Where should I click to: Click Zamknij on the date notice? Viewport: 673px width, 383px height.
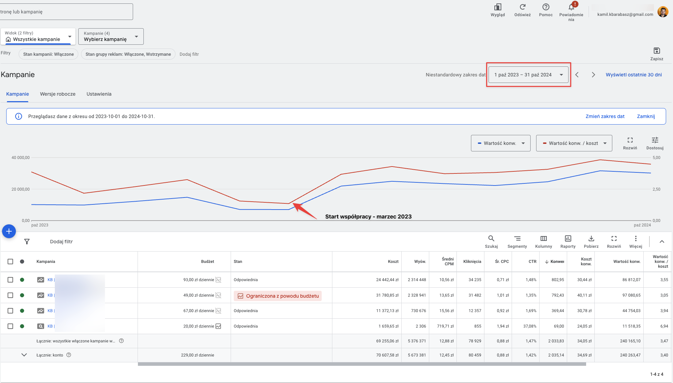pos(646,116)
